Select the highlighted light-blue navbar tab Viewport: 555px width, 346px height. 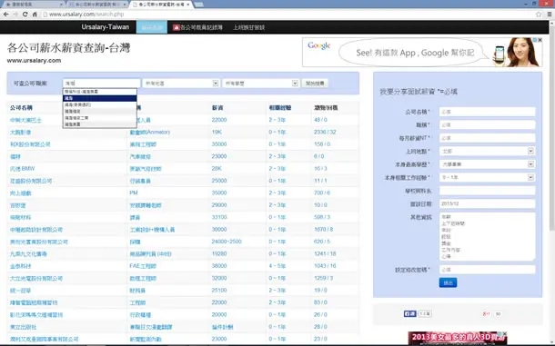[152, 27]
